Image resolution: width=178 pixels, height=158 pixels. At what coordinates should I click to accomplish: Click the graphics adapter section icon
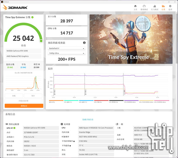[x=7, y=124]
